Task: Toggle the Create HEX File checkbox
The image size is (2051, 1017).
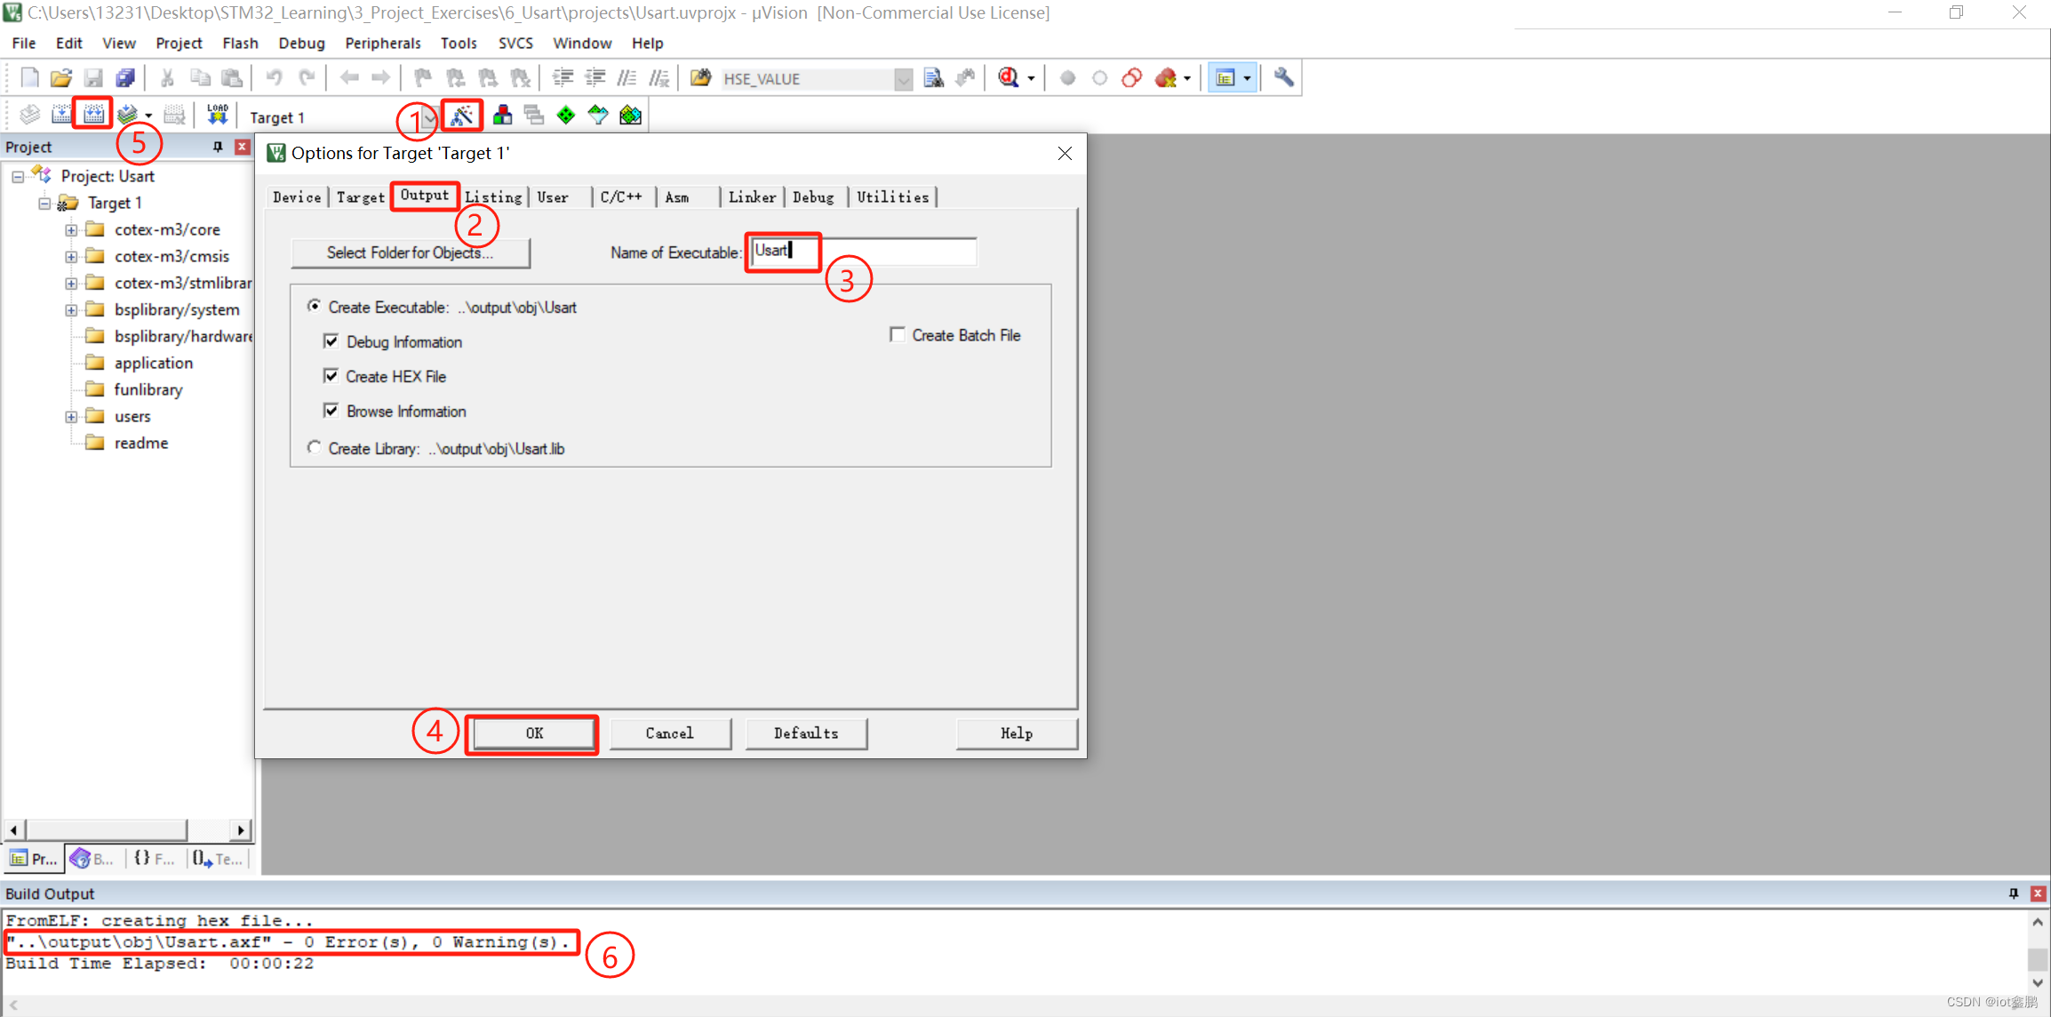Action: 331,376
